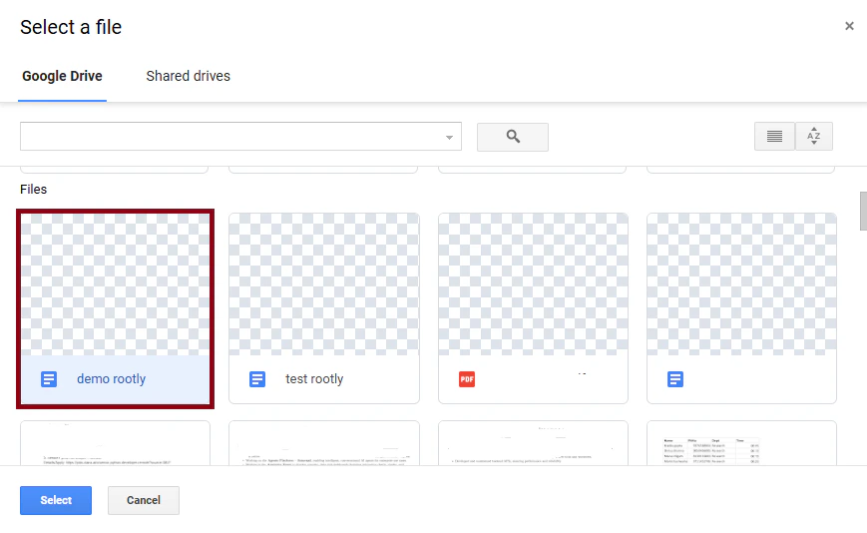This screenshot has width=867, height=533.
Task: Click the test rootly file name
Action: (314, 379)
